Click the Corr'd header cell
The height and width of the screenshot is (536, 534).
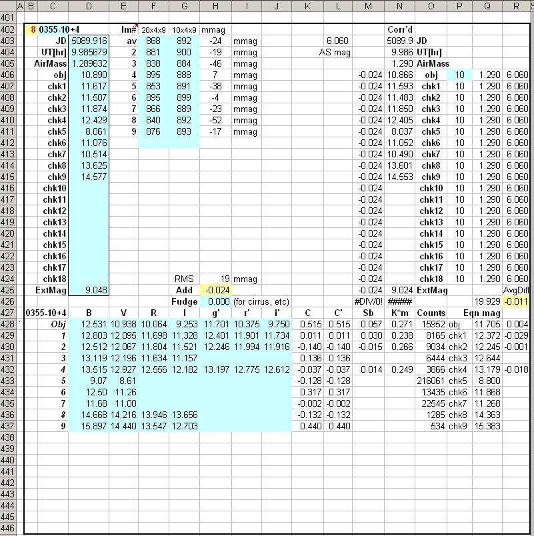tap(399, 30)
